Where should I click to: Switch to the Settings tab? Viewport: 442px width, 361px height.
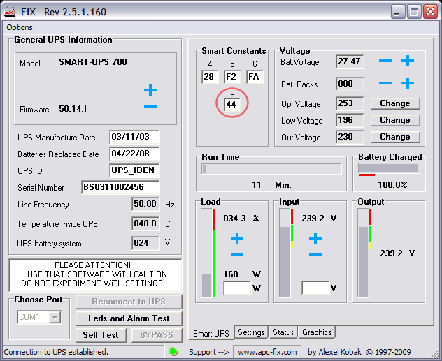coord(251,332)
